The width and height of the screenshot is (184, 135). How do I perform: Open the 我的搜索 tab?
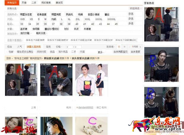[46, 3]
